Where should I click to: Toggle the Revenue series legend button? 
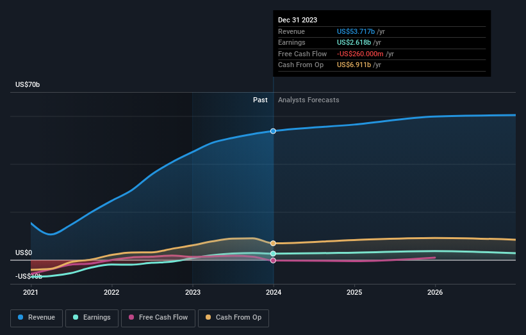pos(37,318)
